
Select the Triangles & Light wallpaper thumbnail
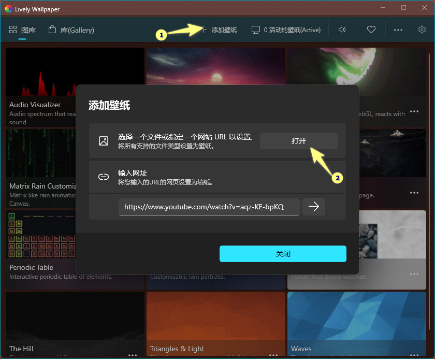[216, 315]
